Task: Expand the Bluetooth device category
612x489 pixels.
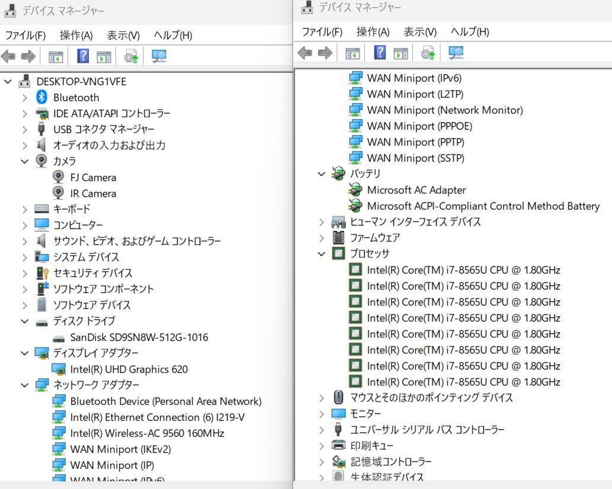Action: pyautogui.click(x=24, y=97)
